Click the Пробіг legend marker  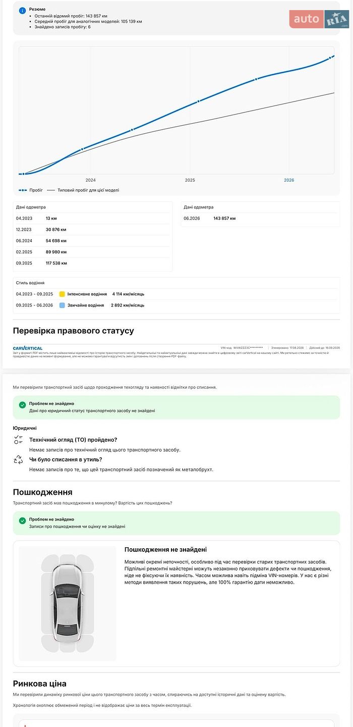[23, 190]
